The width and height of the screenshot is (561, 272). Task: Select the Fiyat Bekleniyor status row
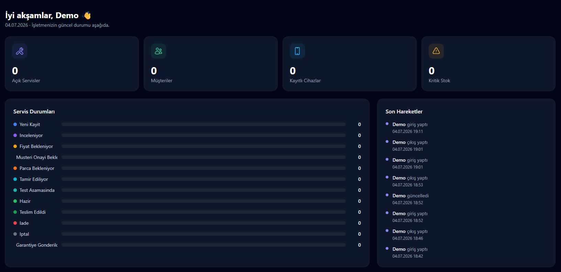[187, 146]
